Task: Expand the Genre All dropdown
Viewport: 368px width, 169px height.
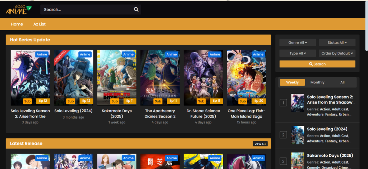Action: 298,42
